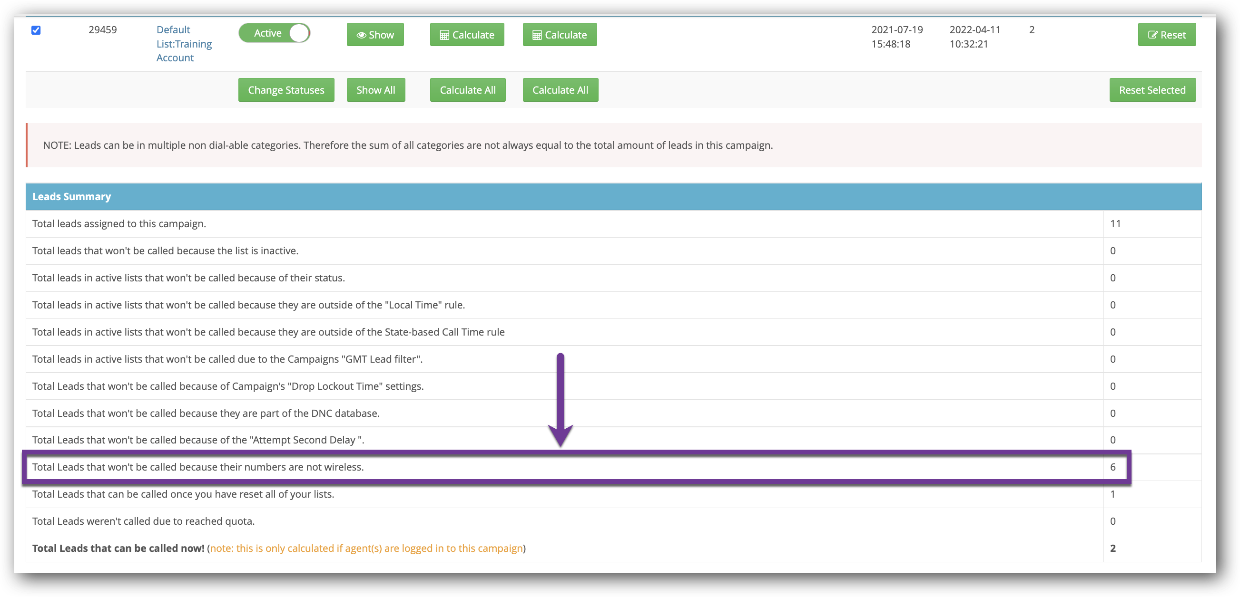The width and height of the screenshot is (1240, 597).
Task: Click the NOTE banner about non dial-able categories
Action: tap(408, 145)
